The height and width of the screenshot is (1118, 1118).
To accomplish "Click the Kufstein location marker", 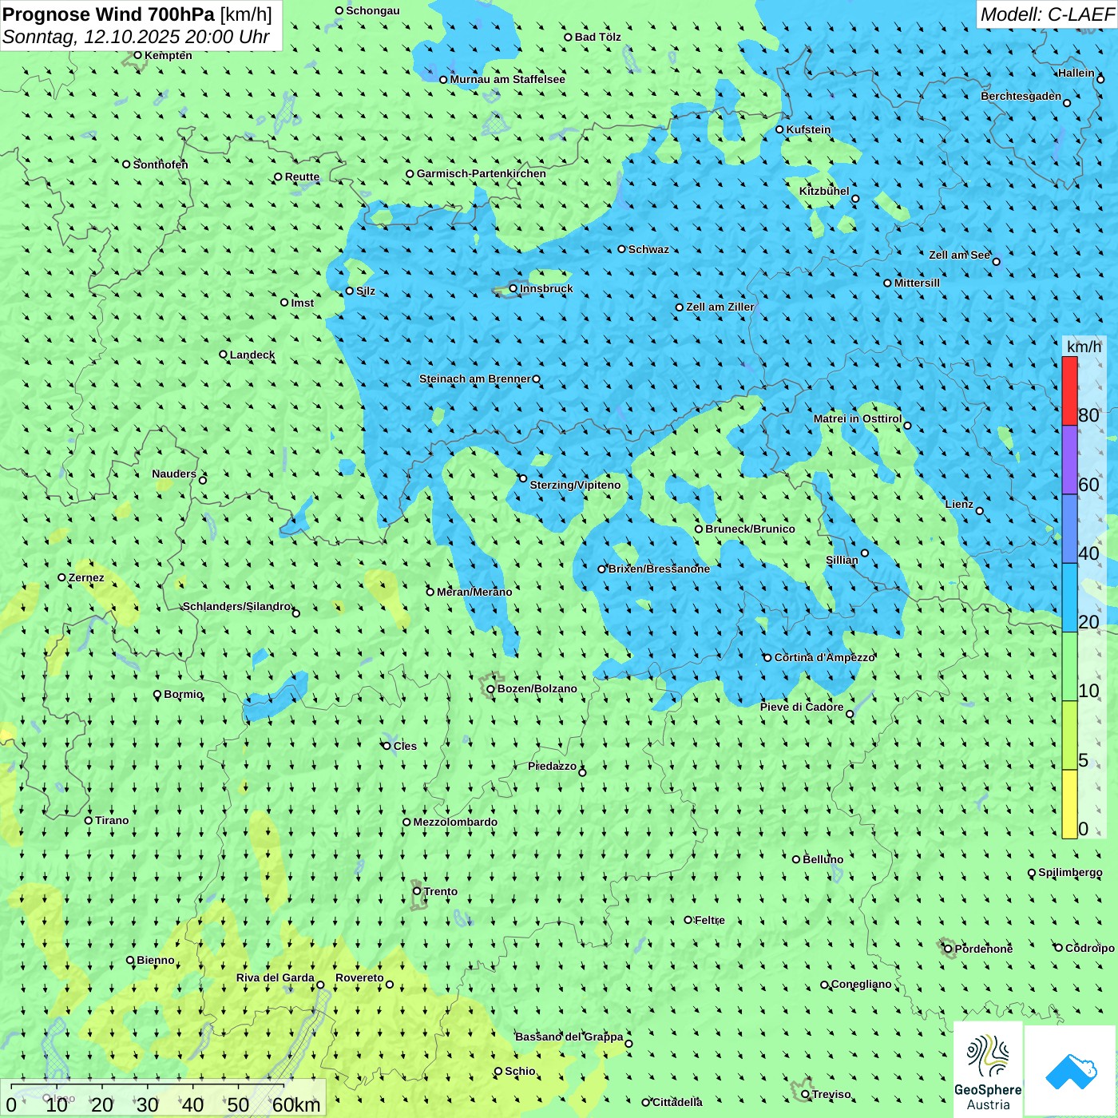I will coord(779,129).
